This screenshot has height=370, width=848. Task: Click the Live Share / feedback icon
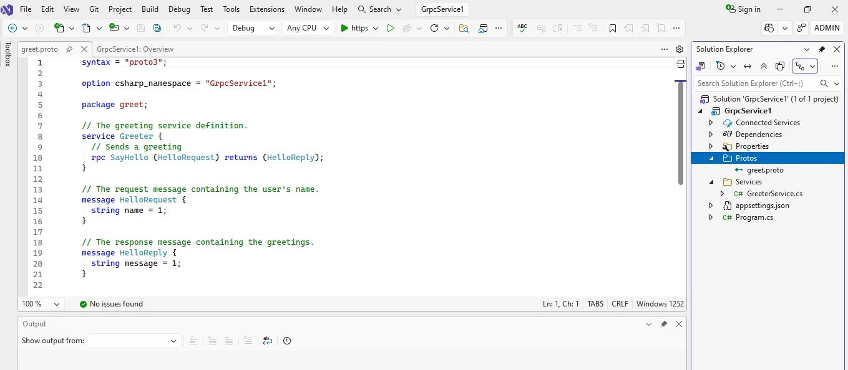pos(801,28)
